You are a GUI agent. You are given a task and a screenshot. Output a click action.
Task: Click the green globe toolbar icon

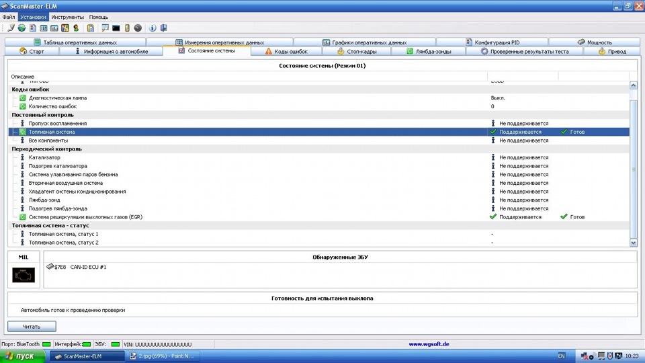(21, 28)
